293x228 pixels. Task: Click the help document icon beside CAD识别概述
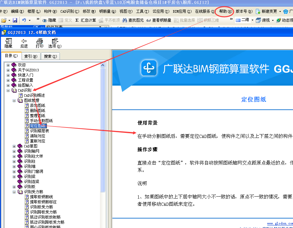point(21,95)
